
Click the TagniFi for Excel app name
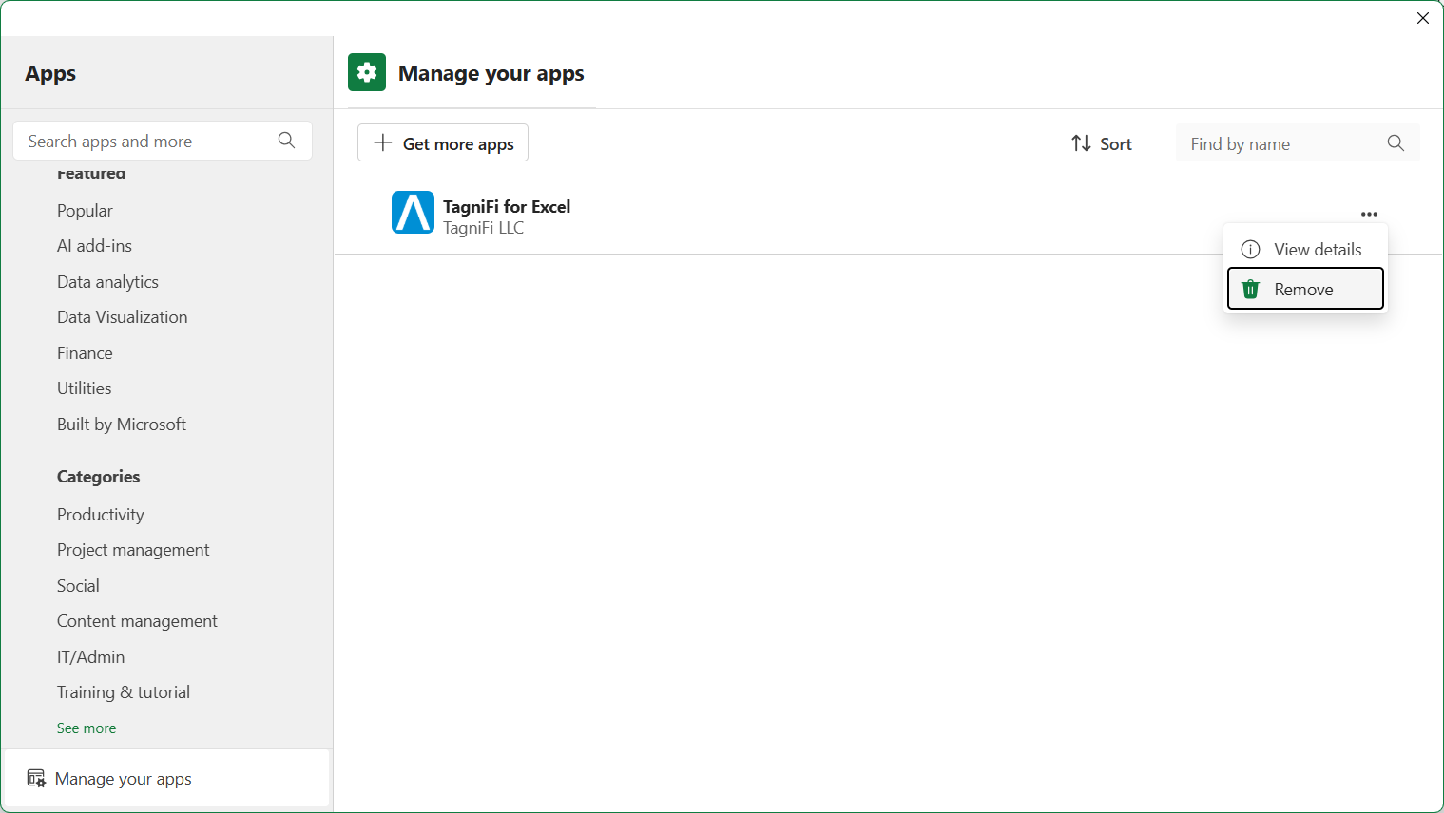click(x=507, y=207)
